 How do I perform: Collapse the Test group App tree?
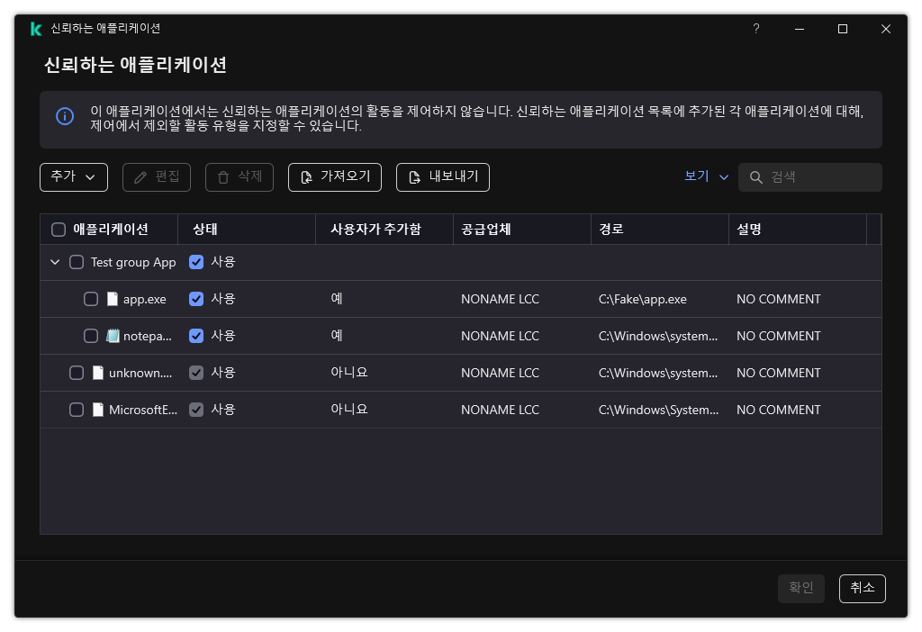pyautogui.click(x=55, y=262)
